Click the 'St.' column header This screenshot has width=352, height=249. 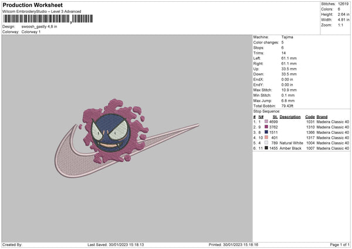click(x=275, y=117)
